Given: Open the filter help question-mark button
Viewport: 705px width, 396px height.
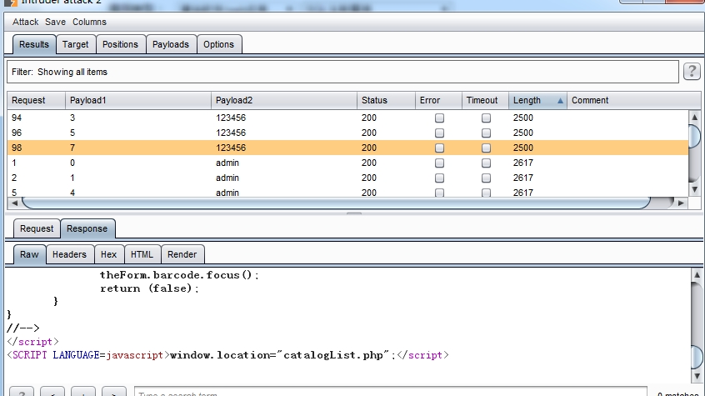Looking at the screenshot, I should click(x=692, y=72).
